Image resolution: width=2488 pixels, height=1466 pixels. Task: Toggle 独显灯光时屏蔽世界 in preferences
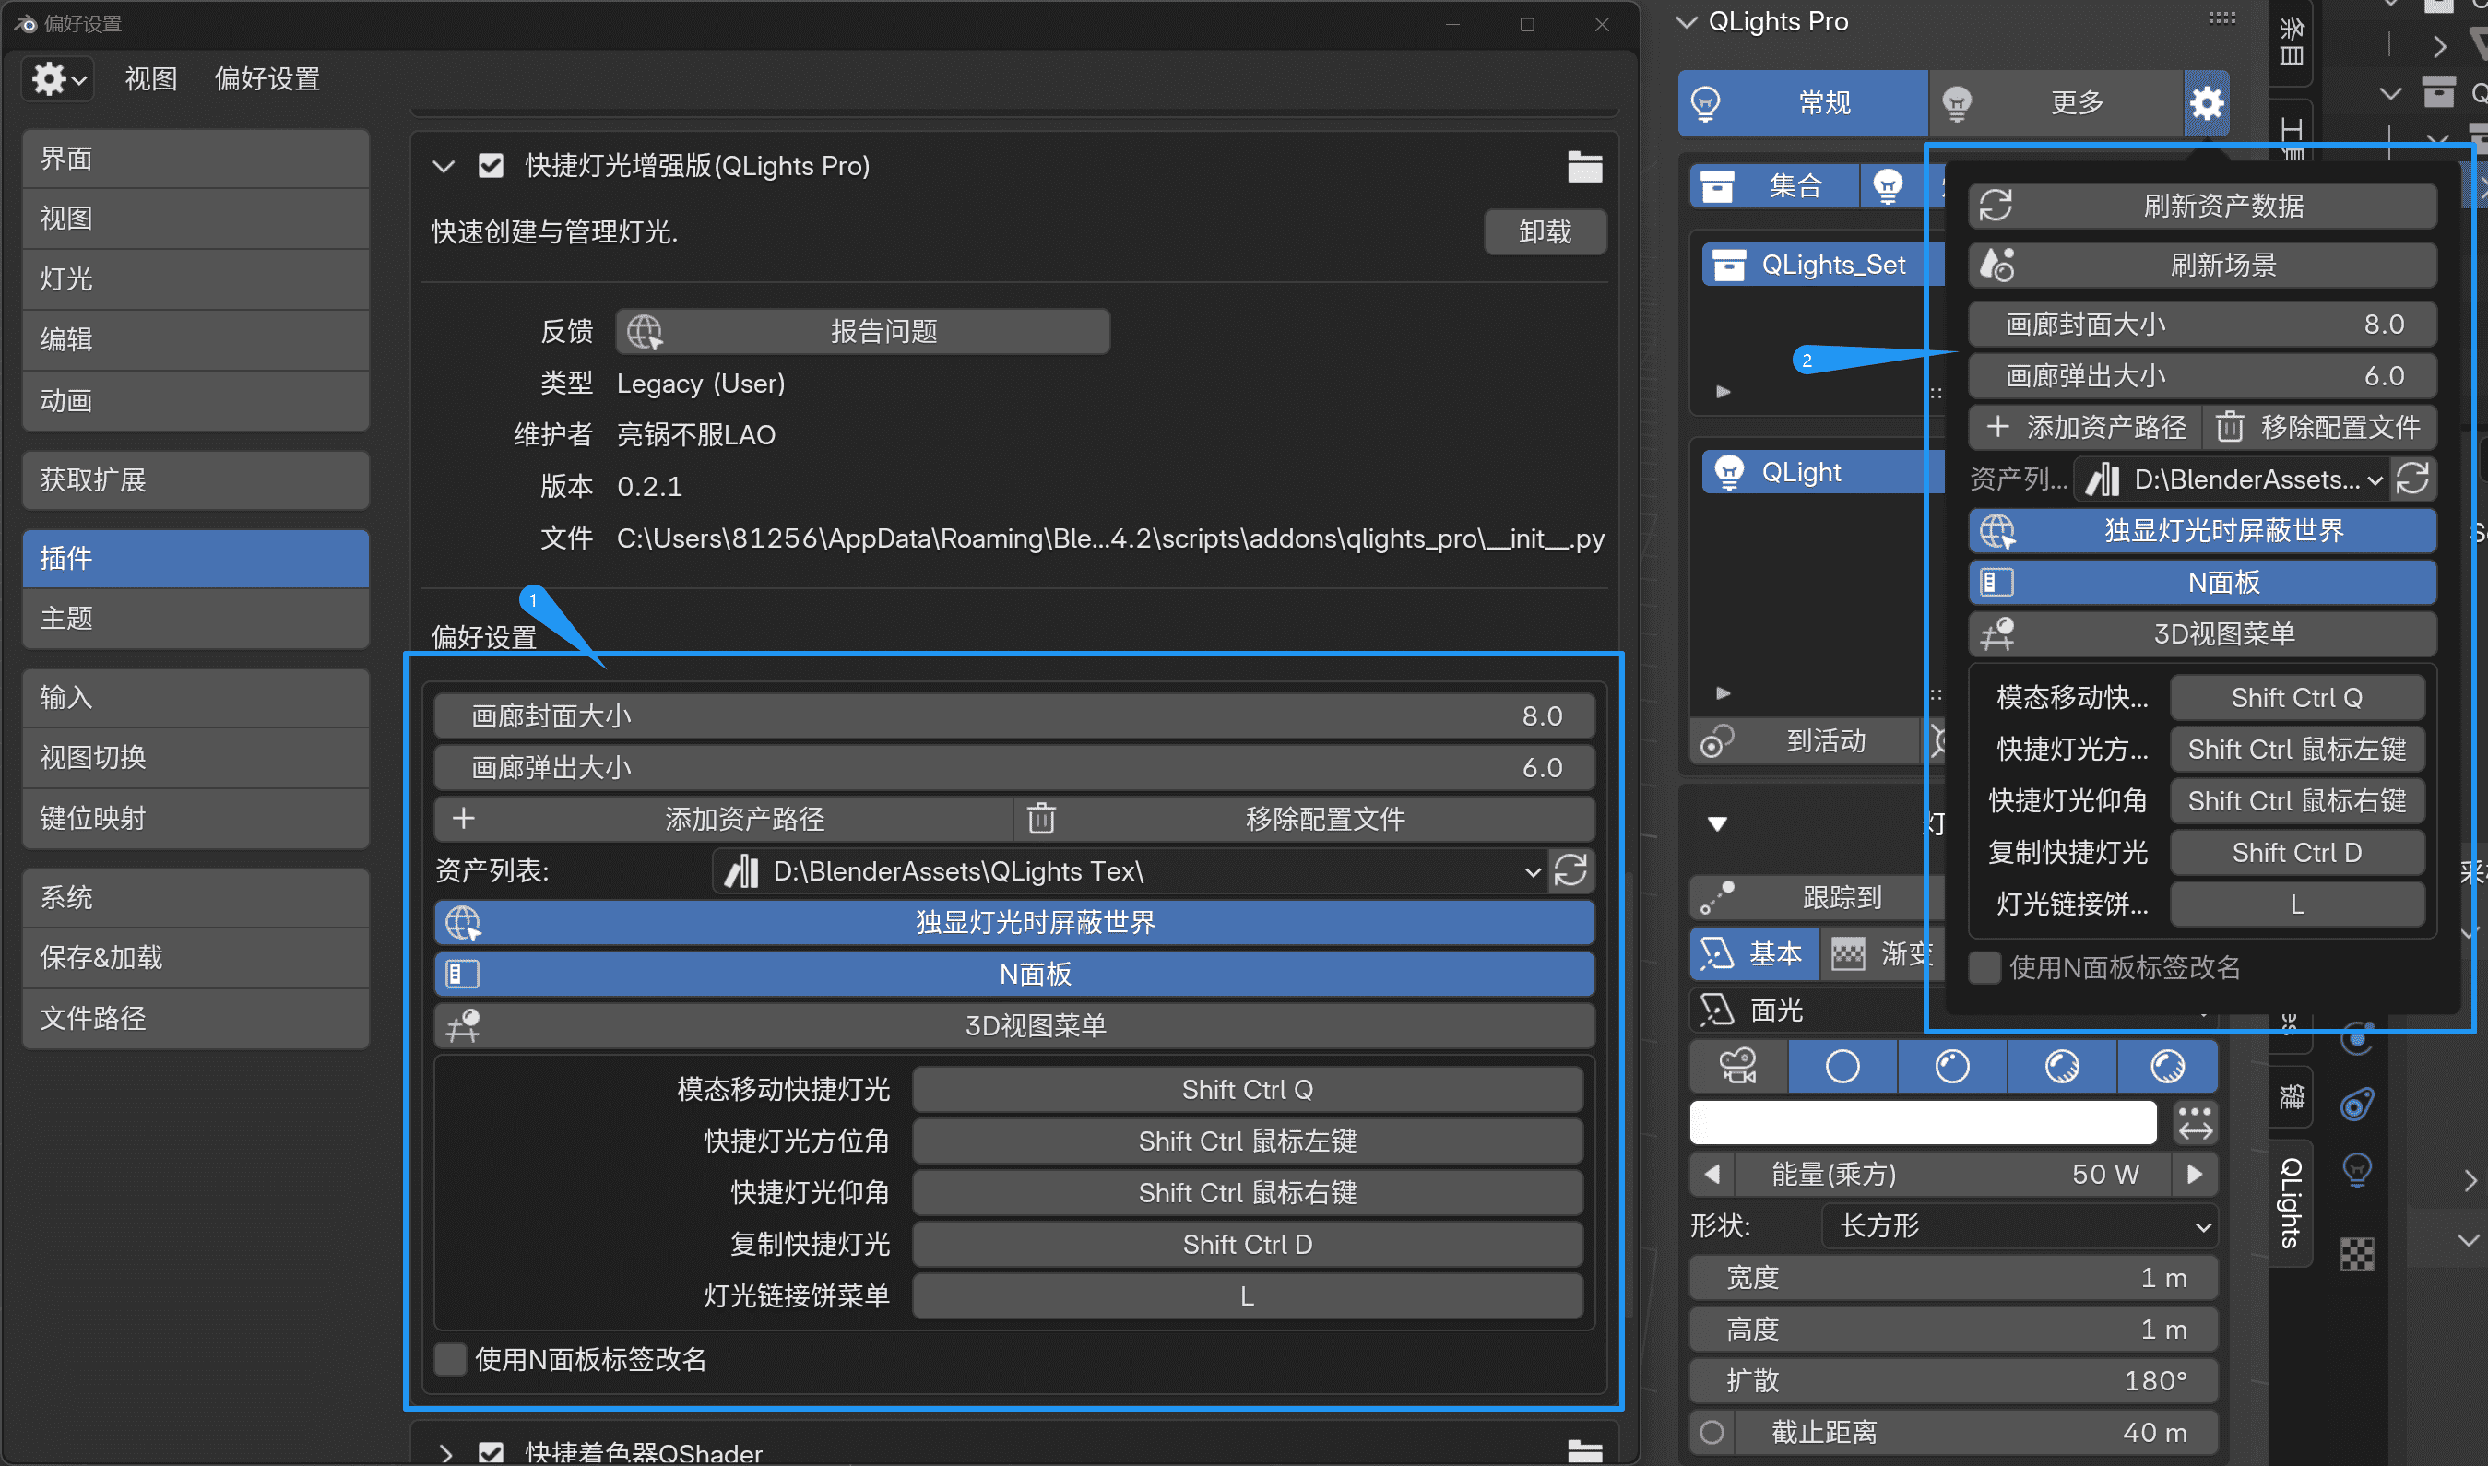point(1014,923)
